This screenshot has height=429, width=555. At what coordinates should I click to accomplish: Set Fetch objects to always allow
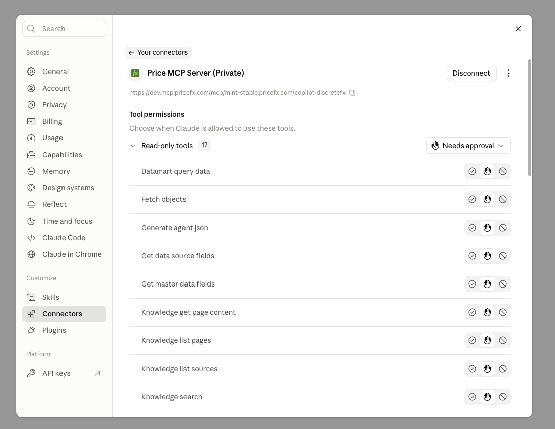(472, 199)
